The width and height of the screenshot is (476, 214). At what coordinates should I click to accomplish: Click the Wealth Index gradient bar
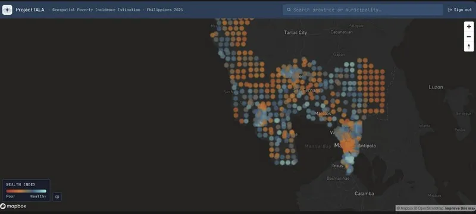[x=26, y=191]
